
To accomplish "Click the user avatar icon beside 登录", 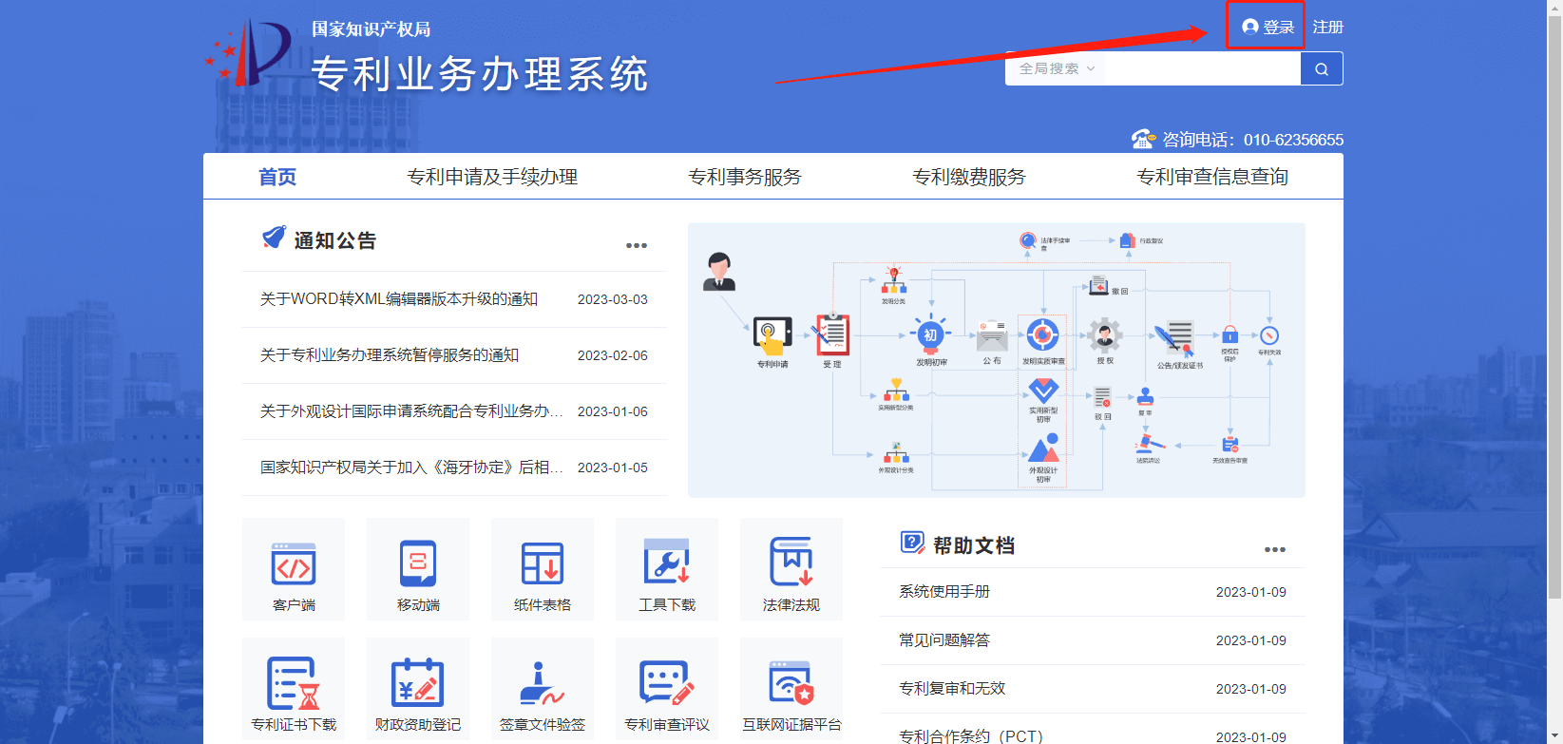I will [x=1250, y=27].
